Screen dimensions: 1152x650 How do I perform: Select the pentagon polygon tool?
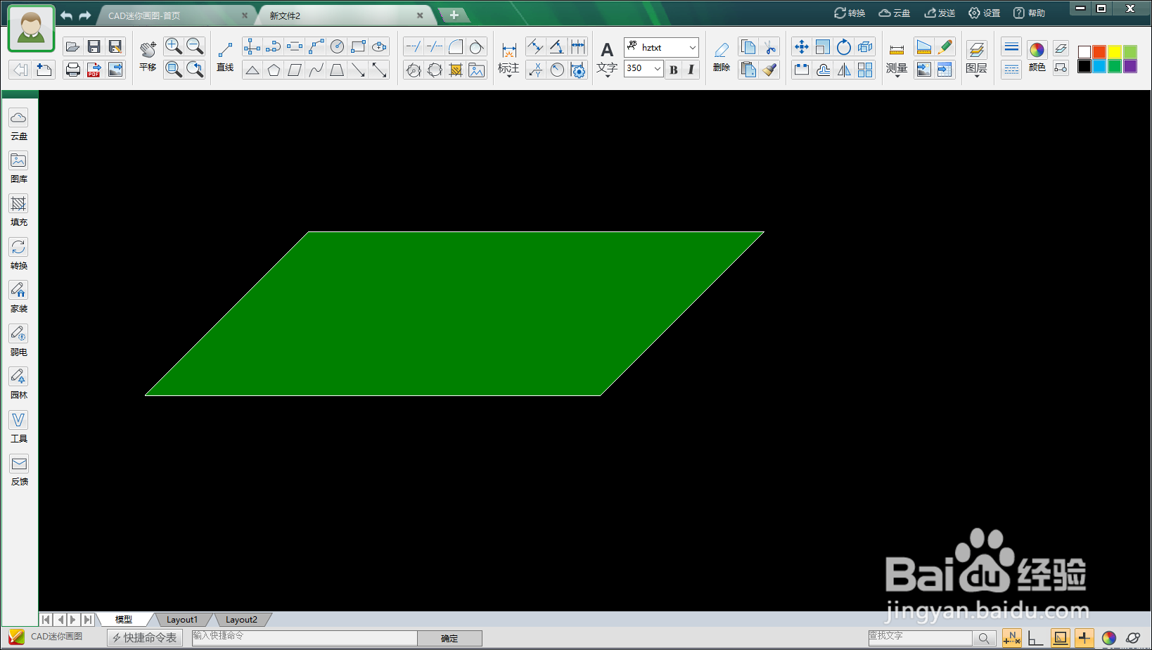tap(274, 70)
